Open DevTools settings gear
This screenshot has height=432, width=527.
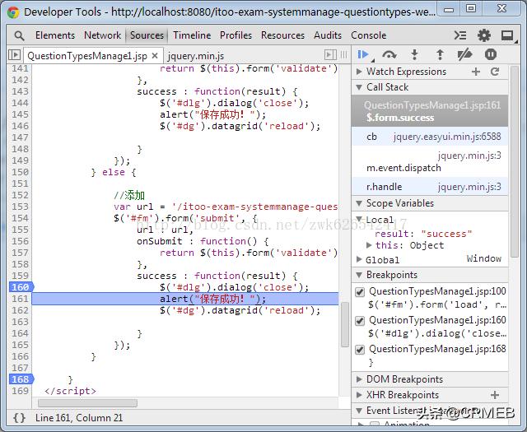point(484,35)
